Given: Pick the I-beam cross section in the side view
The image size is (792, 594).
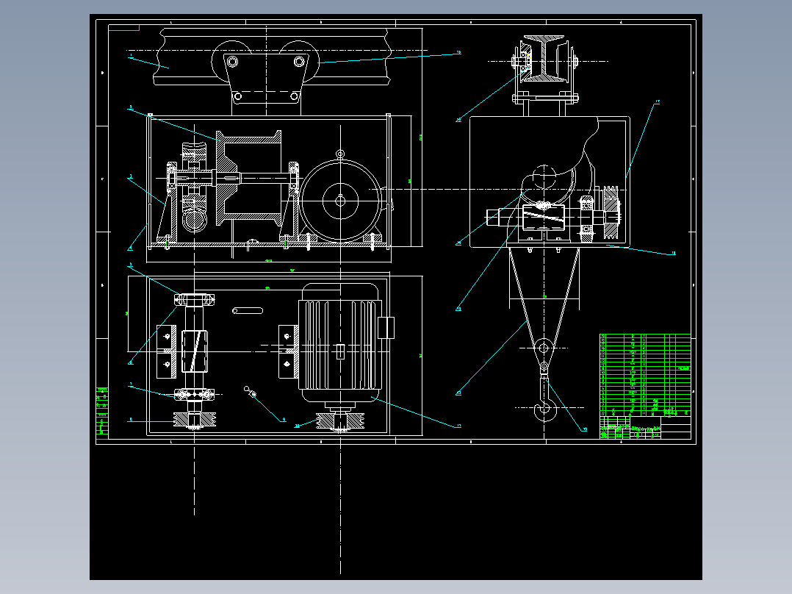Looking at the screenshot, I should coord(544,58).
